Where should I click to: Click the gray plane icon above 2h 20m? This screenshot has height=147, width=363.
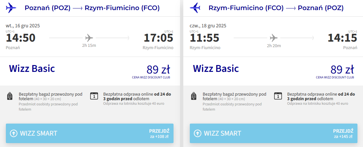pos(273,38)
